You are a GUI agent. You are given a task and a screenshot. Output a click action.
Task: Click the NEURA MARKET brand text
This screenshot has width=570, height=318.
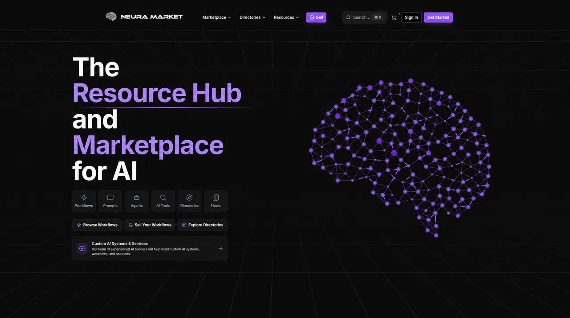click(152, 17)
